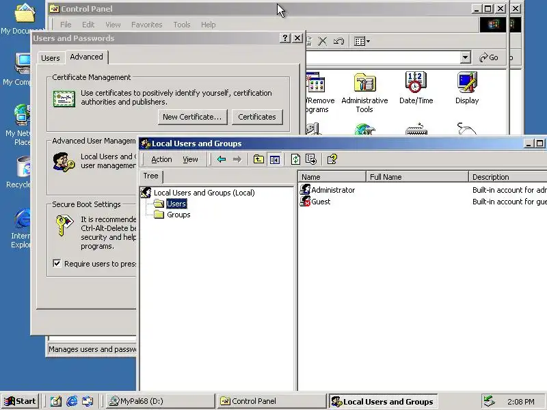Open the Edit menu in Control Panel
The image size is (547, 410).
[88, 25]
